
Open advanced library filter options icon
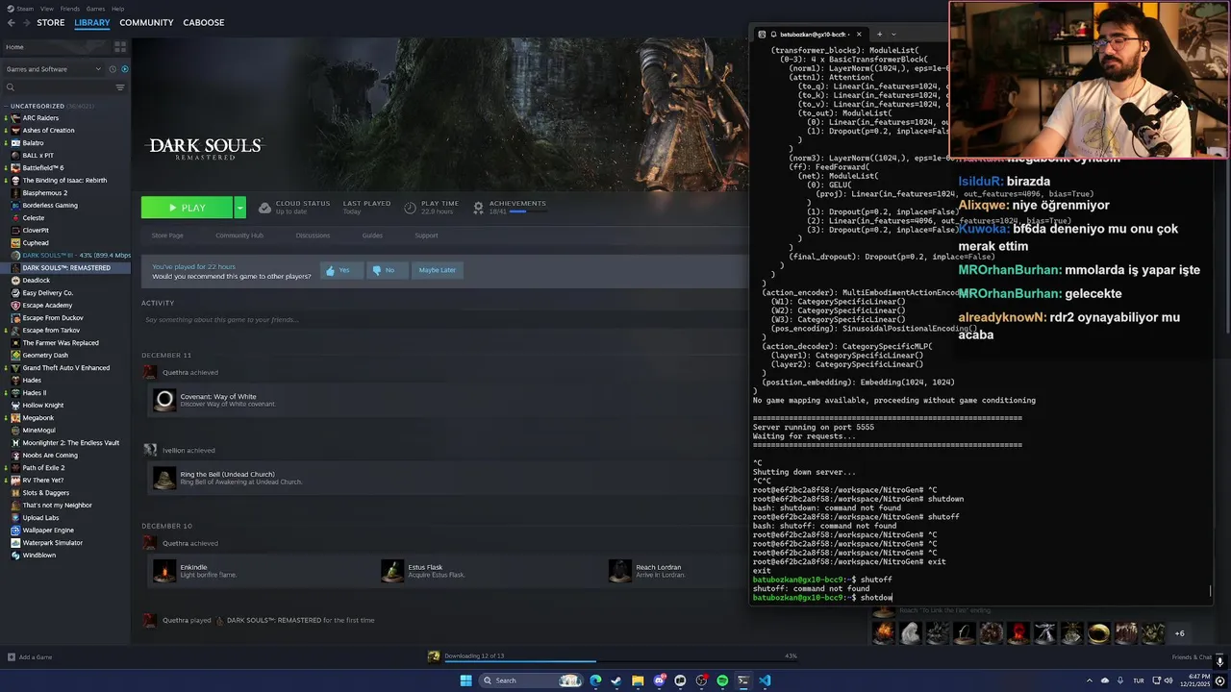[x=120, y=87]
